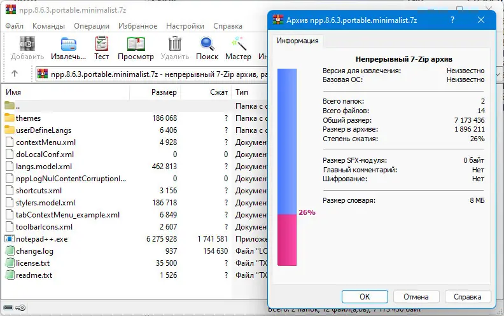504x316 pixels.
Task: Click the drive icon in status bar
Action: [8, 308]
